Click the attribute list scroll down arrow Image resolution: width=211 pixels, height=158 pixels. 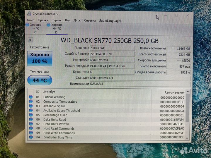187,138
